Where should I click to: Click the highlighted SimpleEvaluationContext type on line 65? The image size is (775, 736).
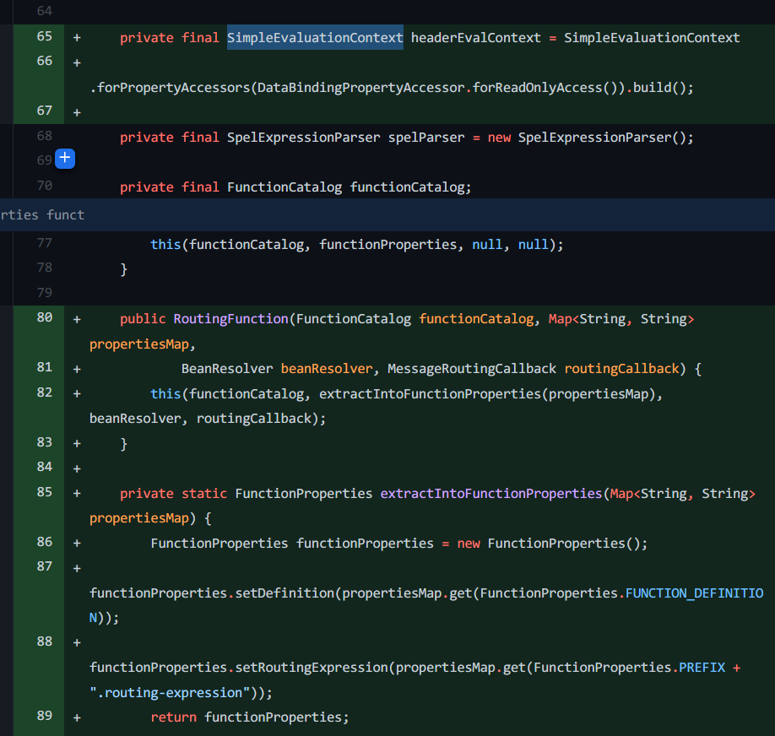tap(316, 38)
